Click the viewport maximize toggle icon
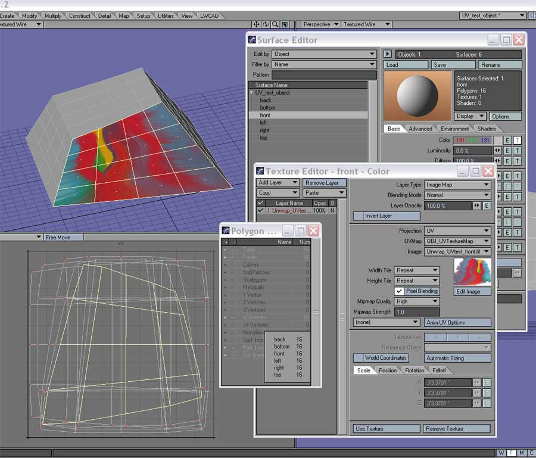The width and height of the screenshot is (536, 458). click(285, 24)
